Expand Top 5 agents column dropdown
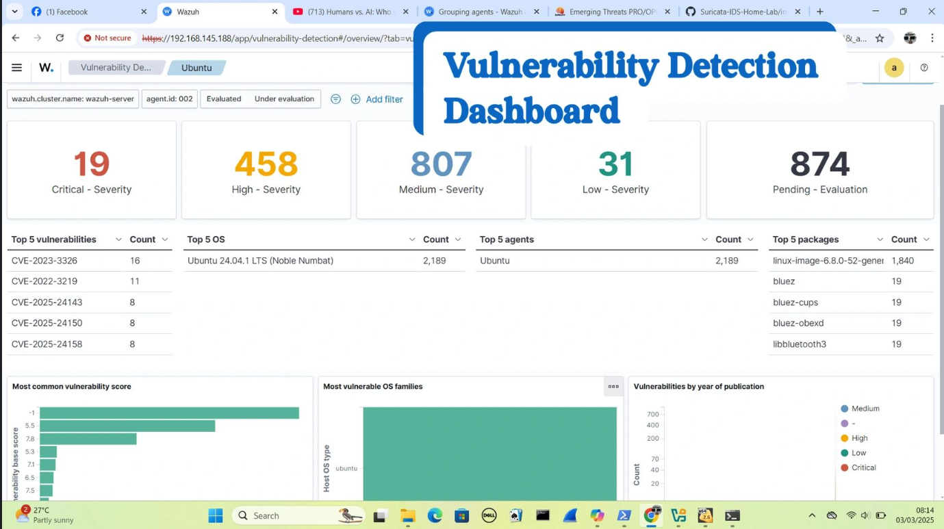 [704, 240]
